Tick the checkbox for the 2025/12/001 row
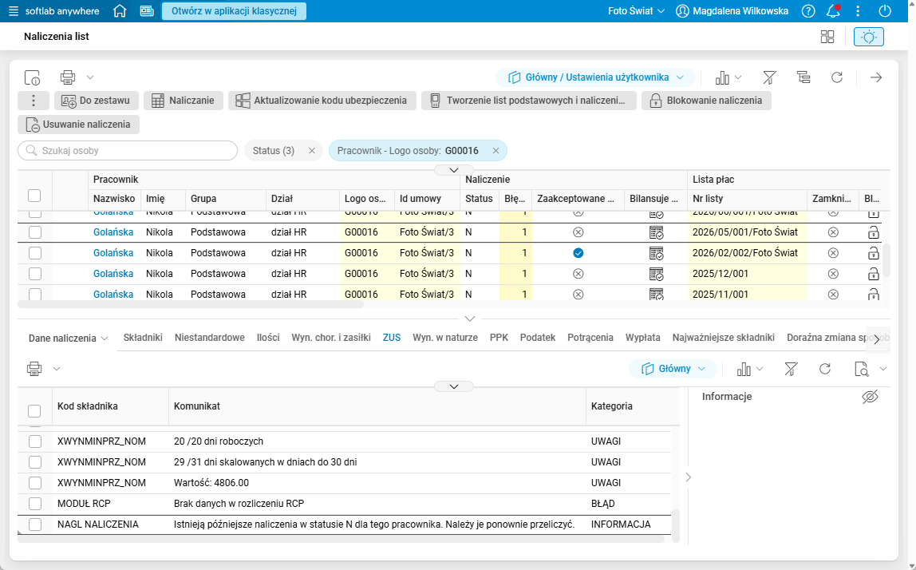The image size is (916, 570). (35, 274)
